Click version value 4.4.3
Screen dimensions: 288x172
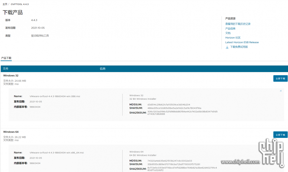click(x=34, y=20)
